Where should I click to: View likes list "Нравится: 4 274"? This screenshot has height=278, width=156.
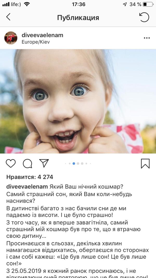point(30,177)
